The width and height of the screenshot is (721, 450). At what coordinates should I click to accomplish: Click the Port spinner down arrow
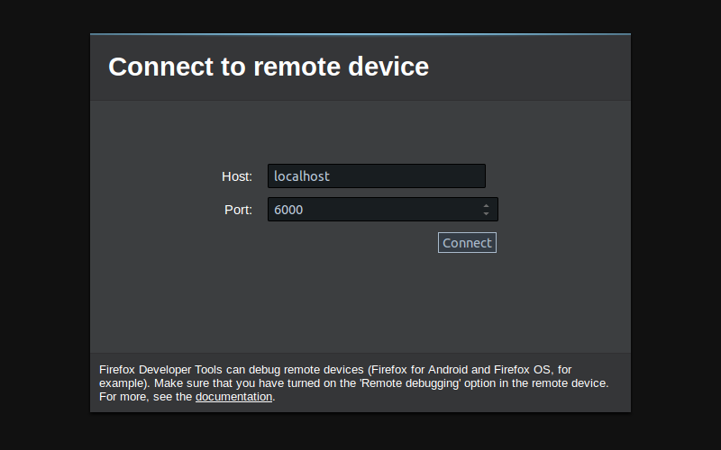487,214
